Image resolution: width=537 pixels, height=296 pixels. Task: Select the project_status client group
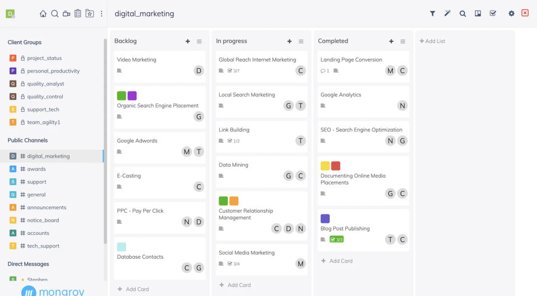(44, 58)
